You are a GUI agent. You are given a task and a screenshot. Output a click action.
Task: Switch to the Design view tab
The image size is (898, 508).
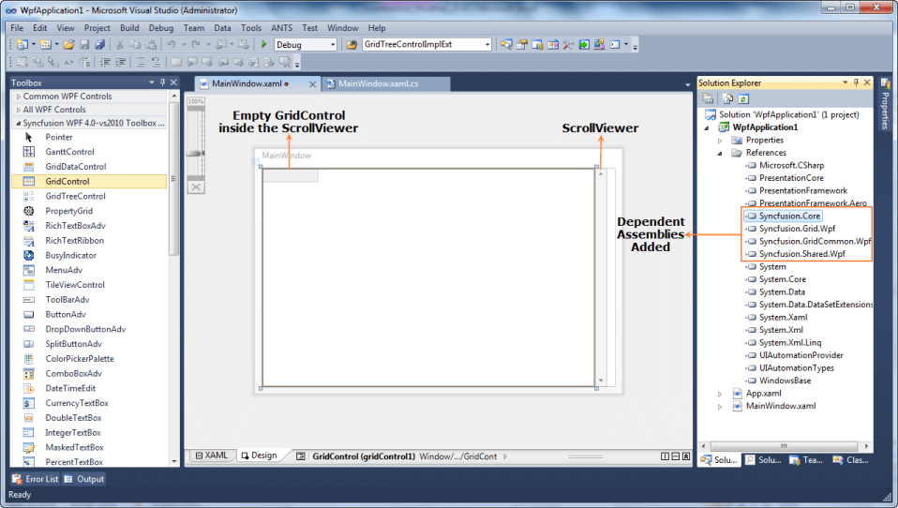[x=259, y=456]
